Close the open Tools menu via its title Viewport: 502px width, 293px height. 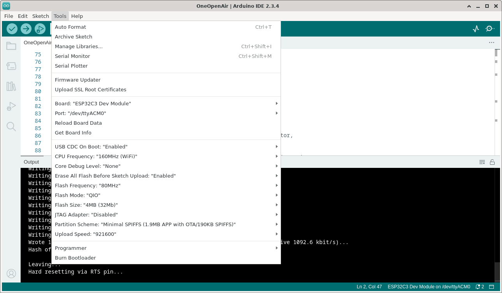[x=60, y=16]
